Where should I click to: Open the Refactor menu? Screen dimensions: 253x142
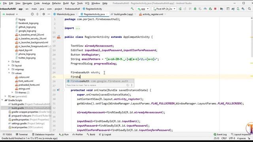pyautogui.click(x=56, y=3)
